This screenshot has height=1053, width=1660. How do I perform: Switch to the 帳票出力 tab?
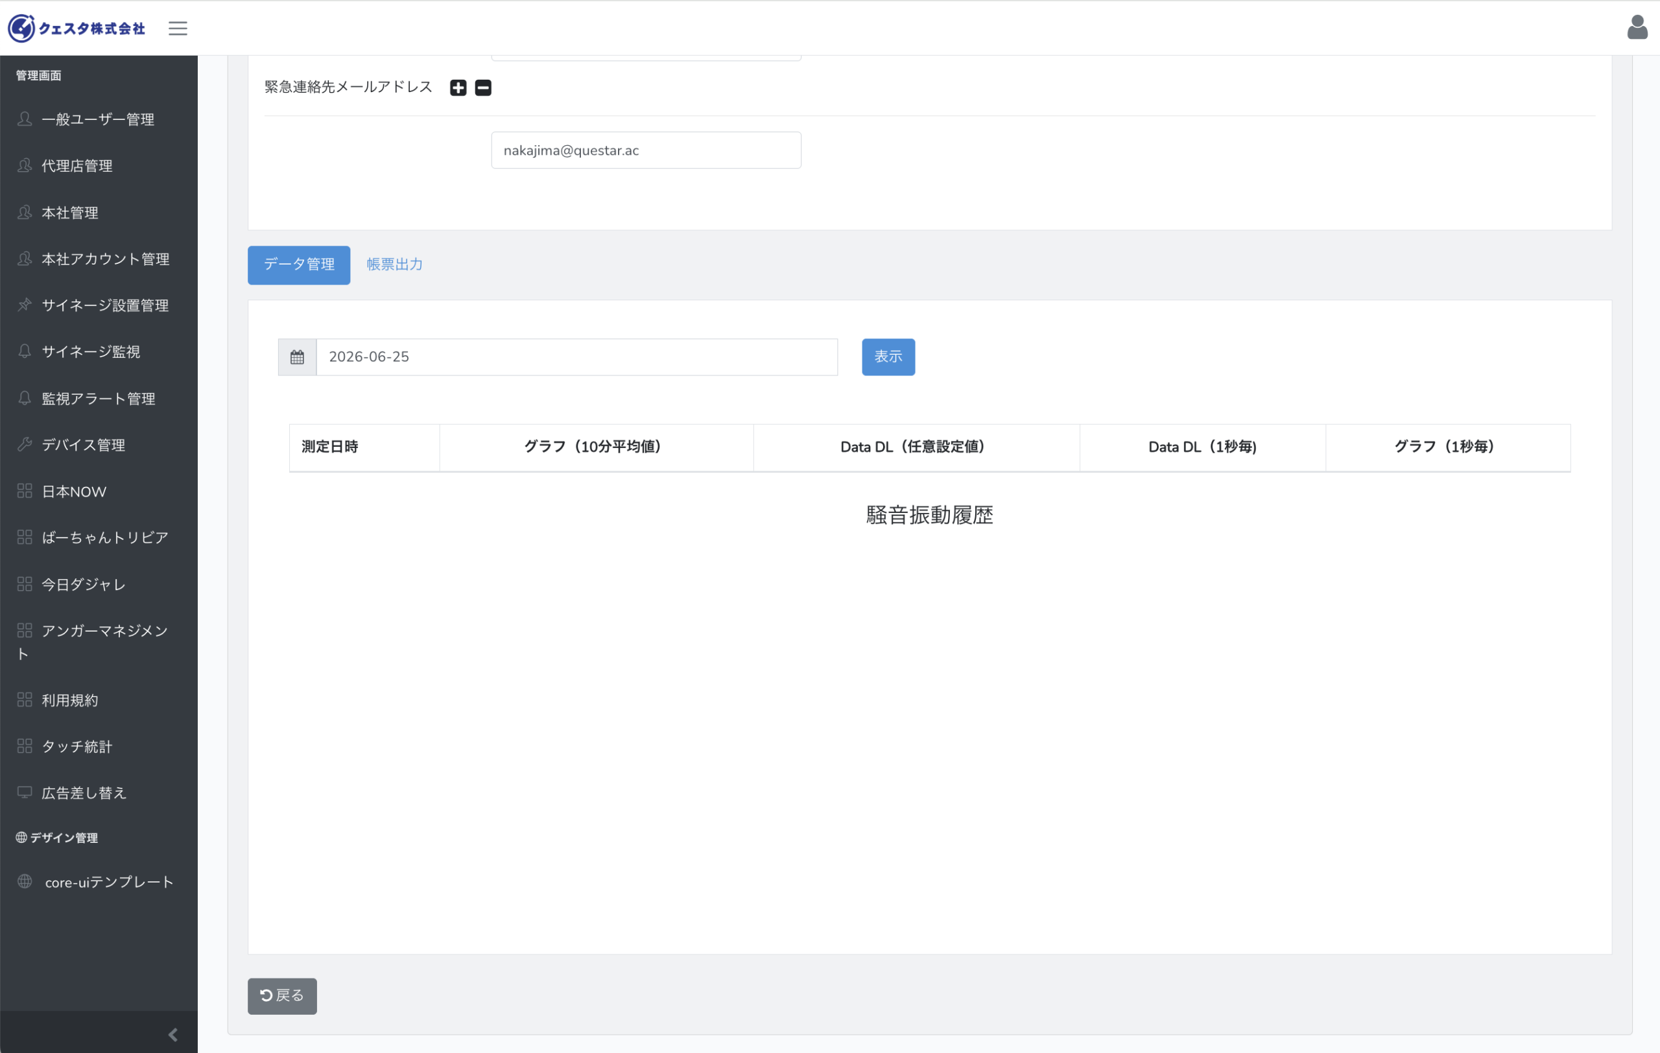click(x=394, y=265)
